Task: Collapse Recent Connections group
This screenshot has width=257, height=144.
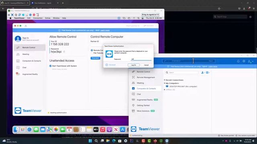Action: pyautogui.click(x=164, y=80)
